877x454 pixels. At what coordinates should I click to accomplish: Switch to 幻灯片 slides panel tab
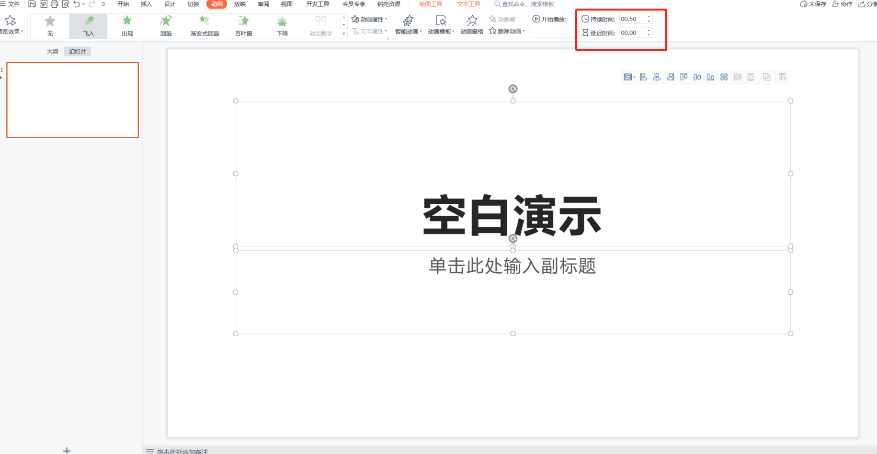click(x=78, y=52)
